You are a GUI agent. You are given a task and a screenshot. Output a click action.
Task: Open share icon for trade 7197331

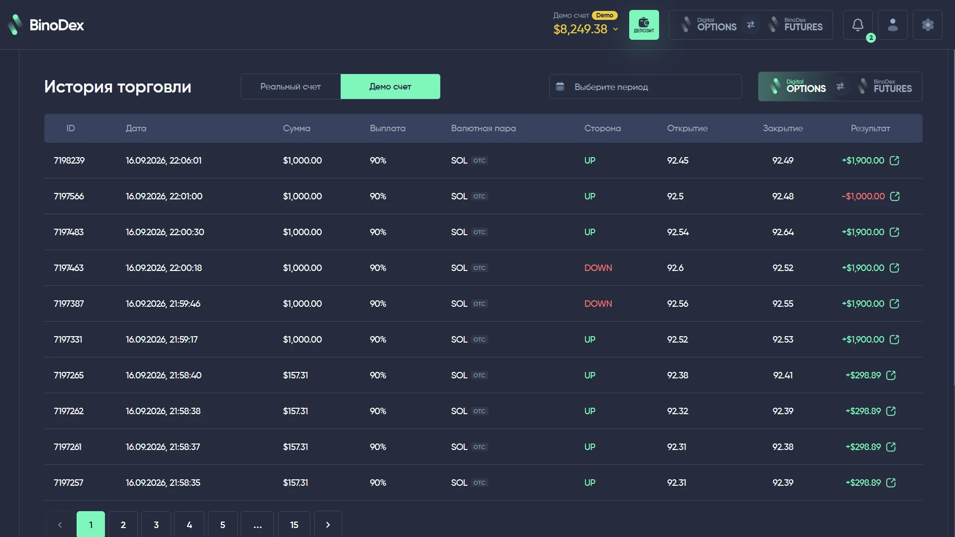click(894, 340)
